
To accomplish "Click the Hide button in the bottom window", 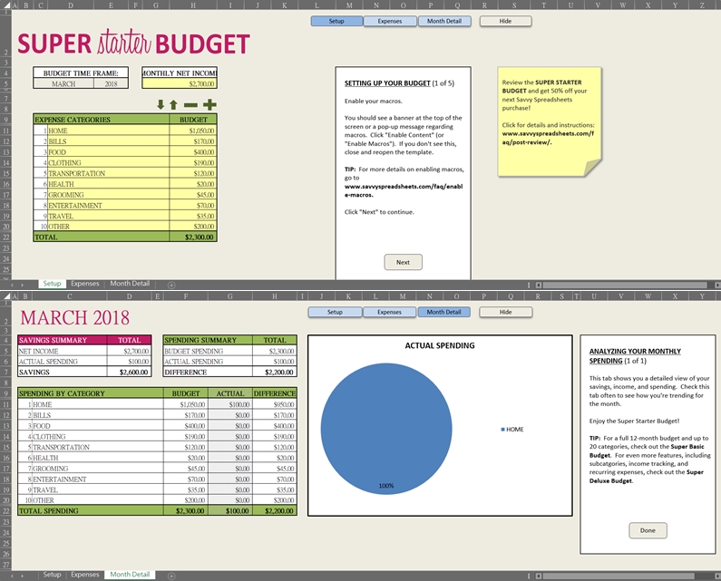I will click(x=506, y=312).
